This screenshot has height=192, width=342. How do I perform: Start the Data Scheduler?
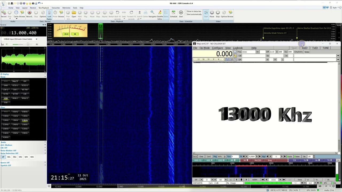(x=181, y=13)
